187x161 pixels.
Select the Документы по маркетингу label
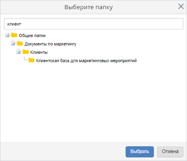coord(50,44)
